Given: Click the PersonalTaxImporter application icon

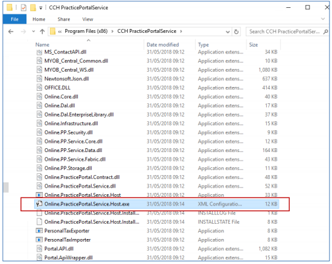Looking at the screenshot, I should (x=39, y=240).
